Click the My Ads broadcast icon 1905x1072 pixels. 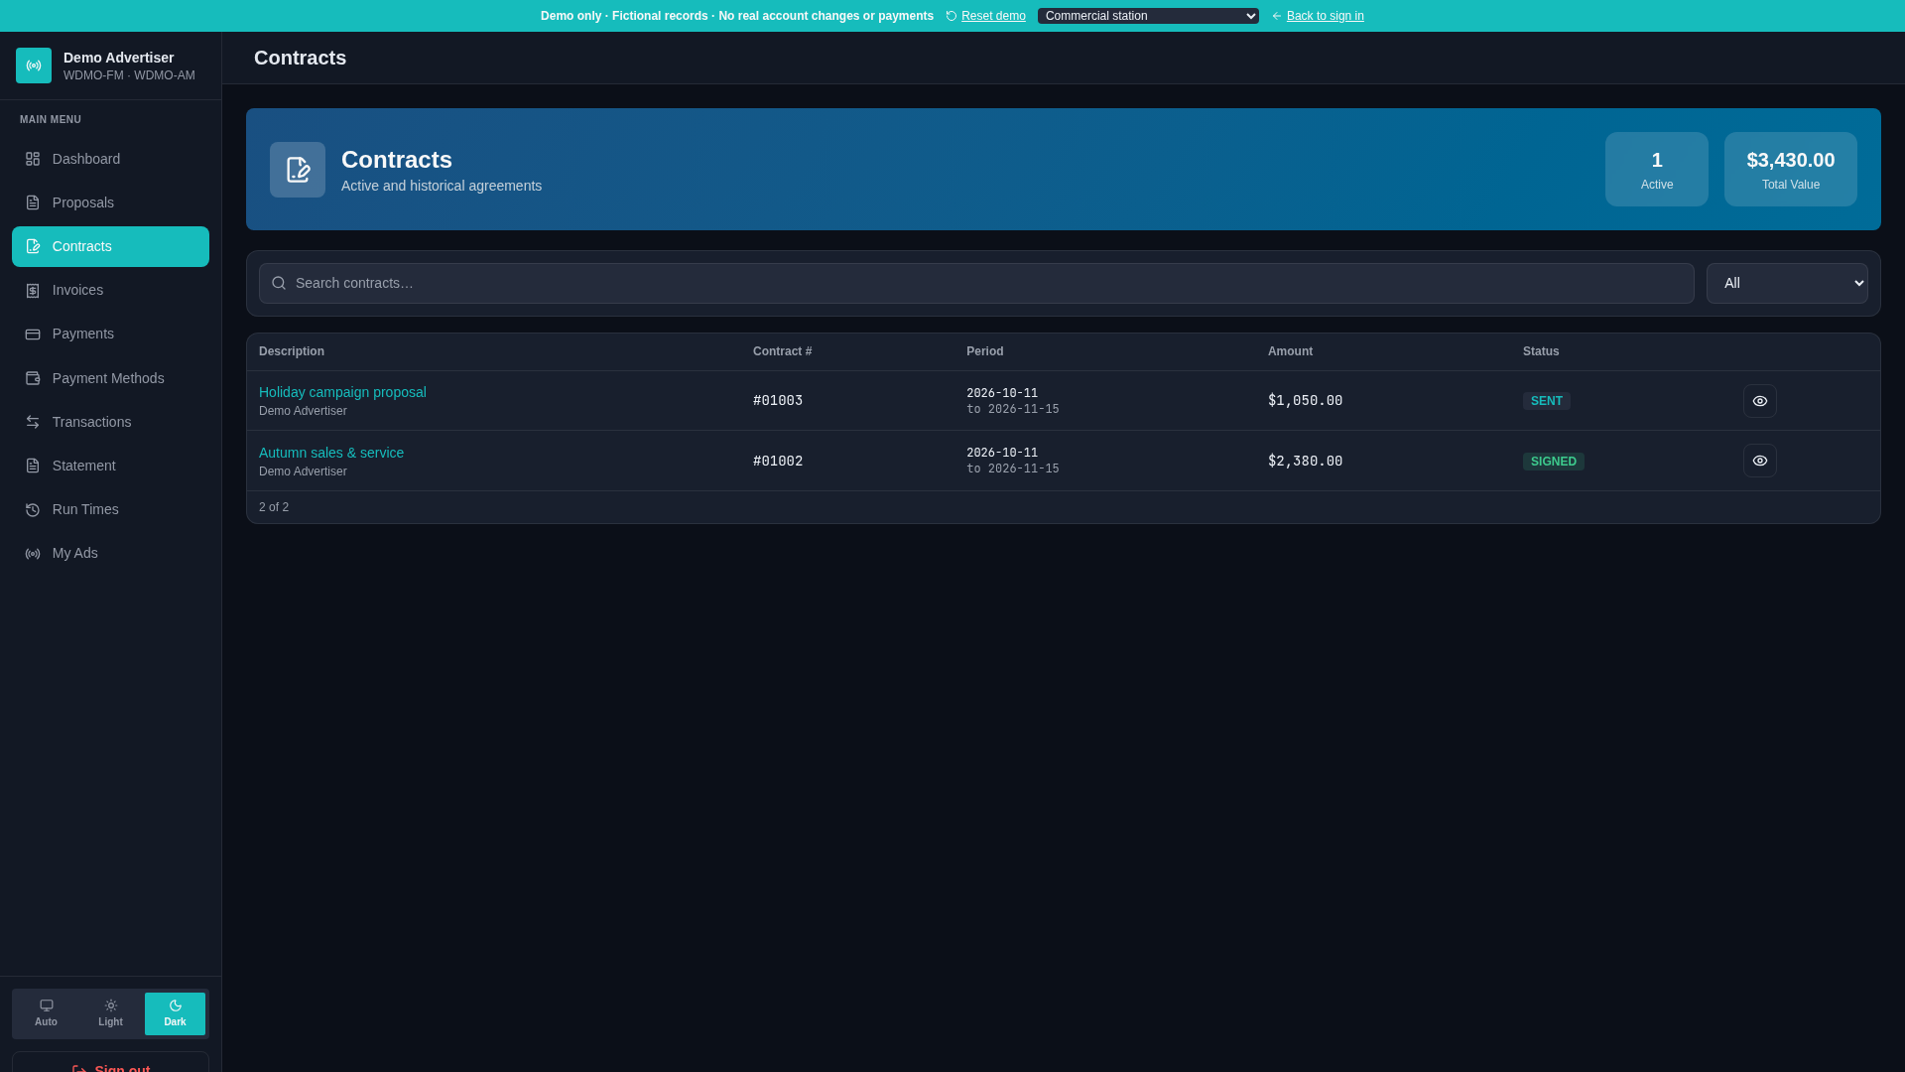point(33,554)
